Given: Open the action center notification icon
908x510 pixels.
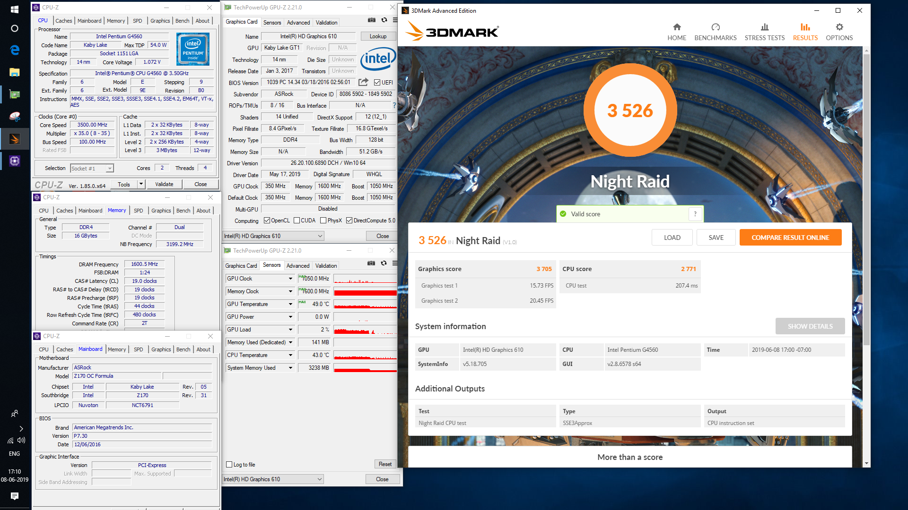Looking at the screenshot, I should [14, 496].
